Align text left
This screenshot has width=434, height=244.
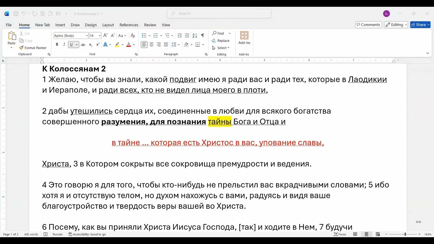144,44
